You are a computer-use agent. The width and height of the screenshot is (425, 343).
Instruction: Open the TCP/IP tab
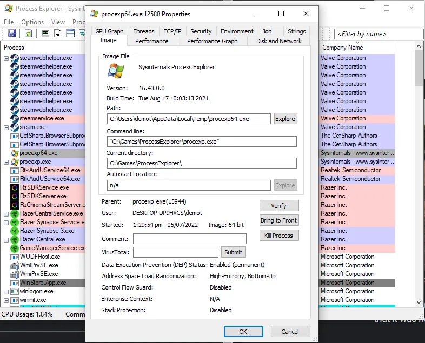click(x=172, y=31)
